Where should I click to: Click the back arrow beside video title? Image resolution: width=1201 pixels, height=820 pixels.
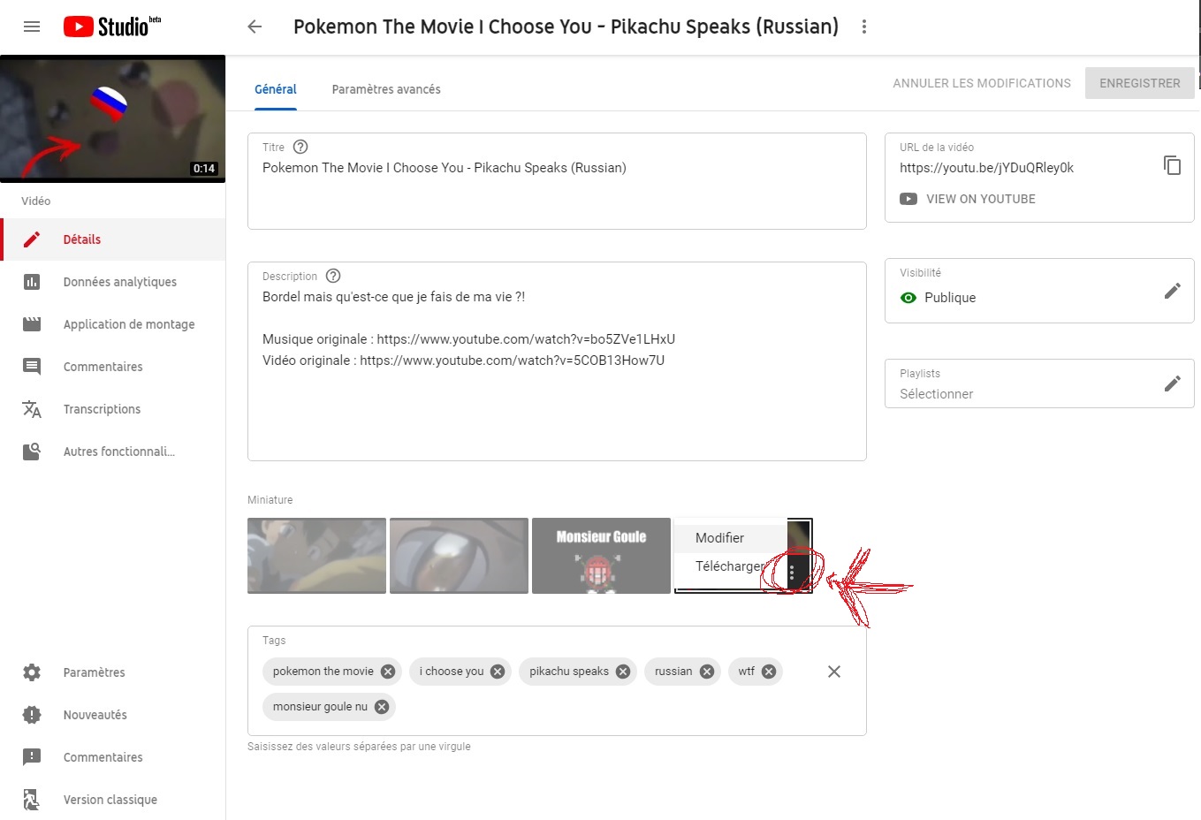255,27
